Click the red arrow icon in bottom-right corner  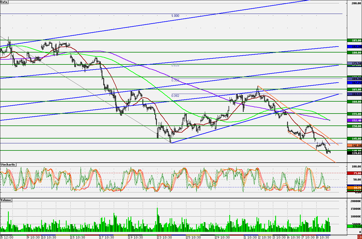[359, 237]
